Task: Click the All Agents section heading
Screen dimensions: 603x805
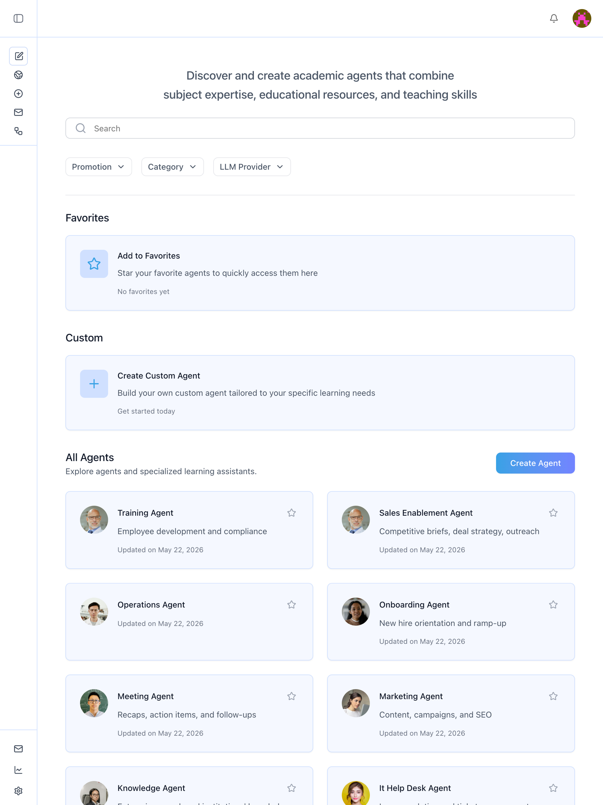Action: click(x=90, y=457)
